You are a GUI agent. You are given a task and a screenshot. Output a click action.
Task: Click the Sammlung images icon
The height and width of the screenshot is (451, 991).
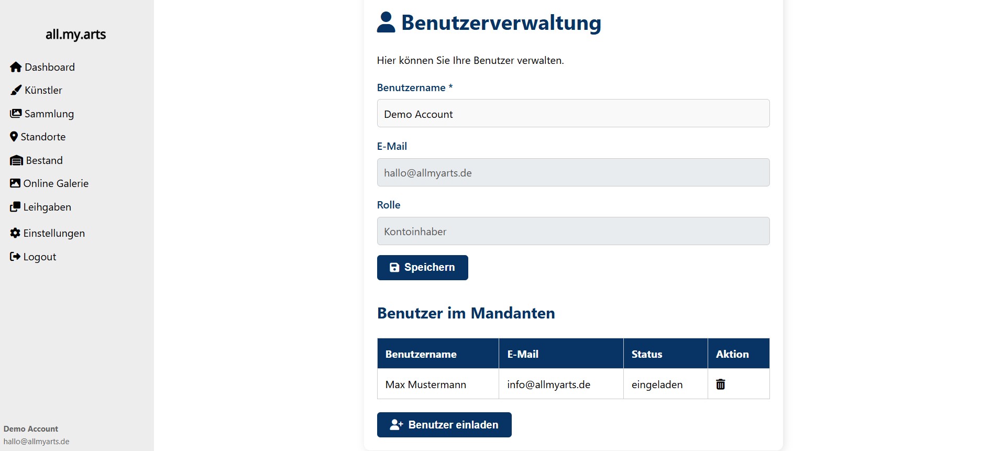(16, 114)
